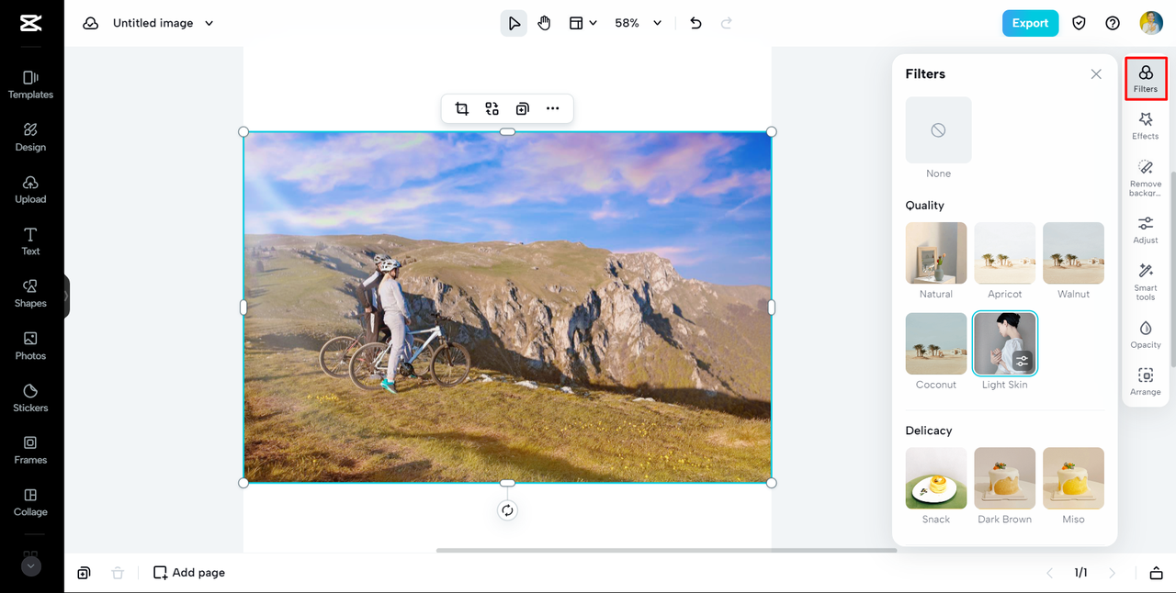Select the Text tool in sidebar
This screenshot has width=1176, height=593.
point(30,241)
